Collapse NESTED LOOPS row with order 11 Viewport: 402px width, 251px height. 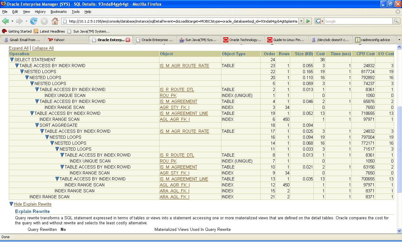(x=57, y=149)
